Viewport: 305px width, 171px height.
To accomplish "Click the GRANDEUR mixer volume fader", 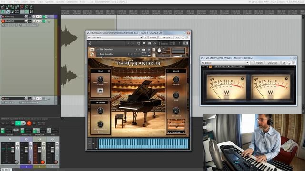I will click(39, 150).
